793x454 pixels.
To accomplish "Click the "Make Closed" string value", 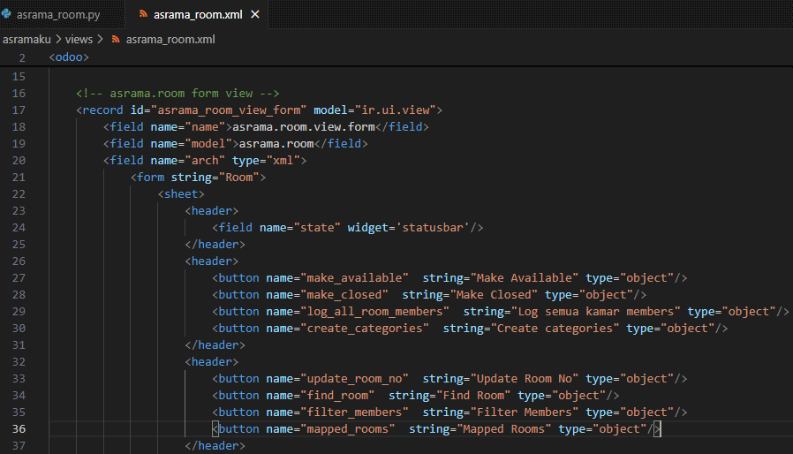I will coord(494,294).
